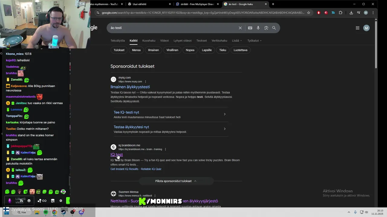Viewport: 387px width, 217px height.
Task: Bookmark this page with the star icon
Action: pos(308,13)
